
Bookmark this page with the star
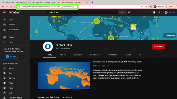[146, 7]
